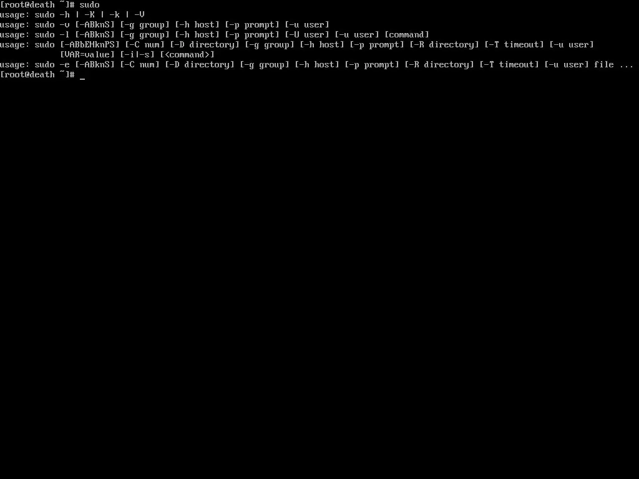Click the '[-U user]' option in the -l line
Image resolution: width=639 pixels, height=479 pixels.
tap(307, 35)
